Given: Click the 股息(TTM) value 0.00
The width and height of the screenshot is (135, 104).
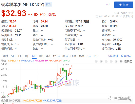Looking at the screenshot, I should coord(51,40).
